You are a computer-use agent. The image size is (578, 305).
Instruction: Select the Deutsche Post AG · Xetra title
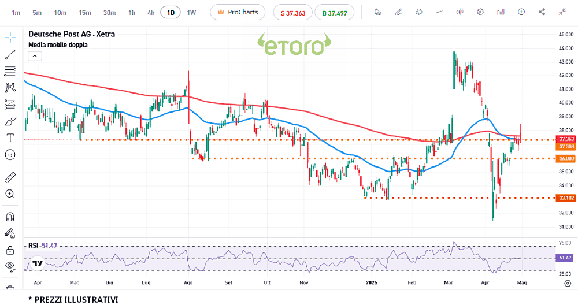click(72, 34)
